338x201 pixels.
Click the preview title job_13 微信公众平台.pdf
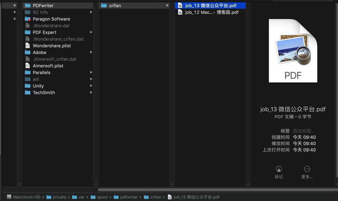click(x=293, y=109)
